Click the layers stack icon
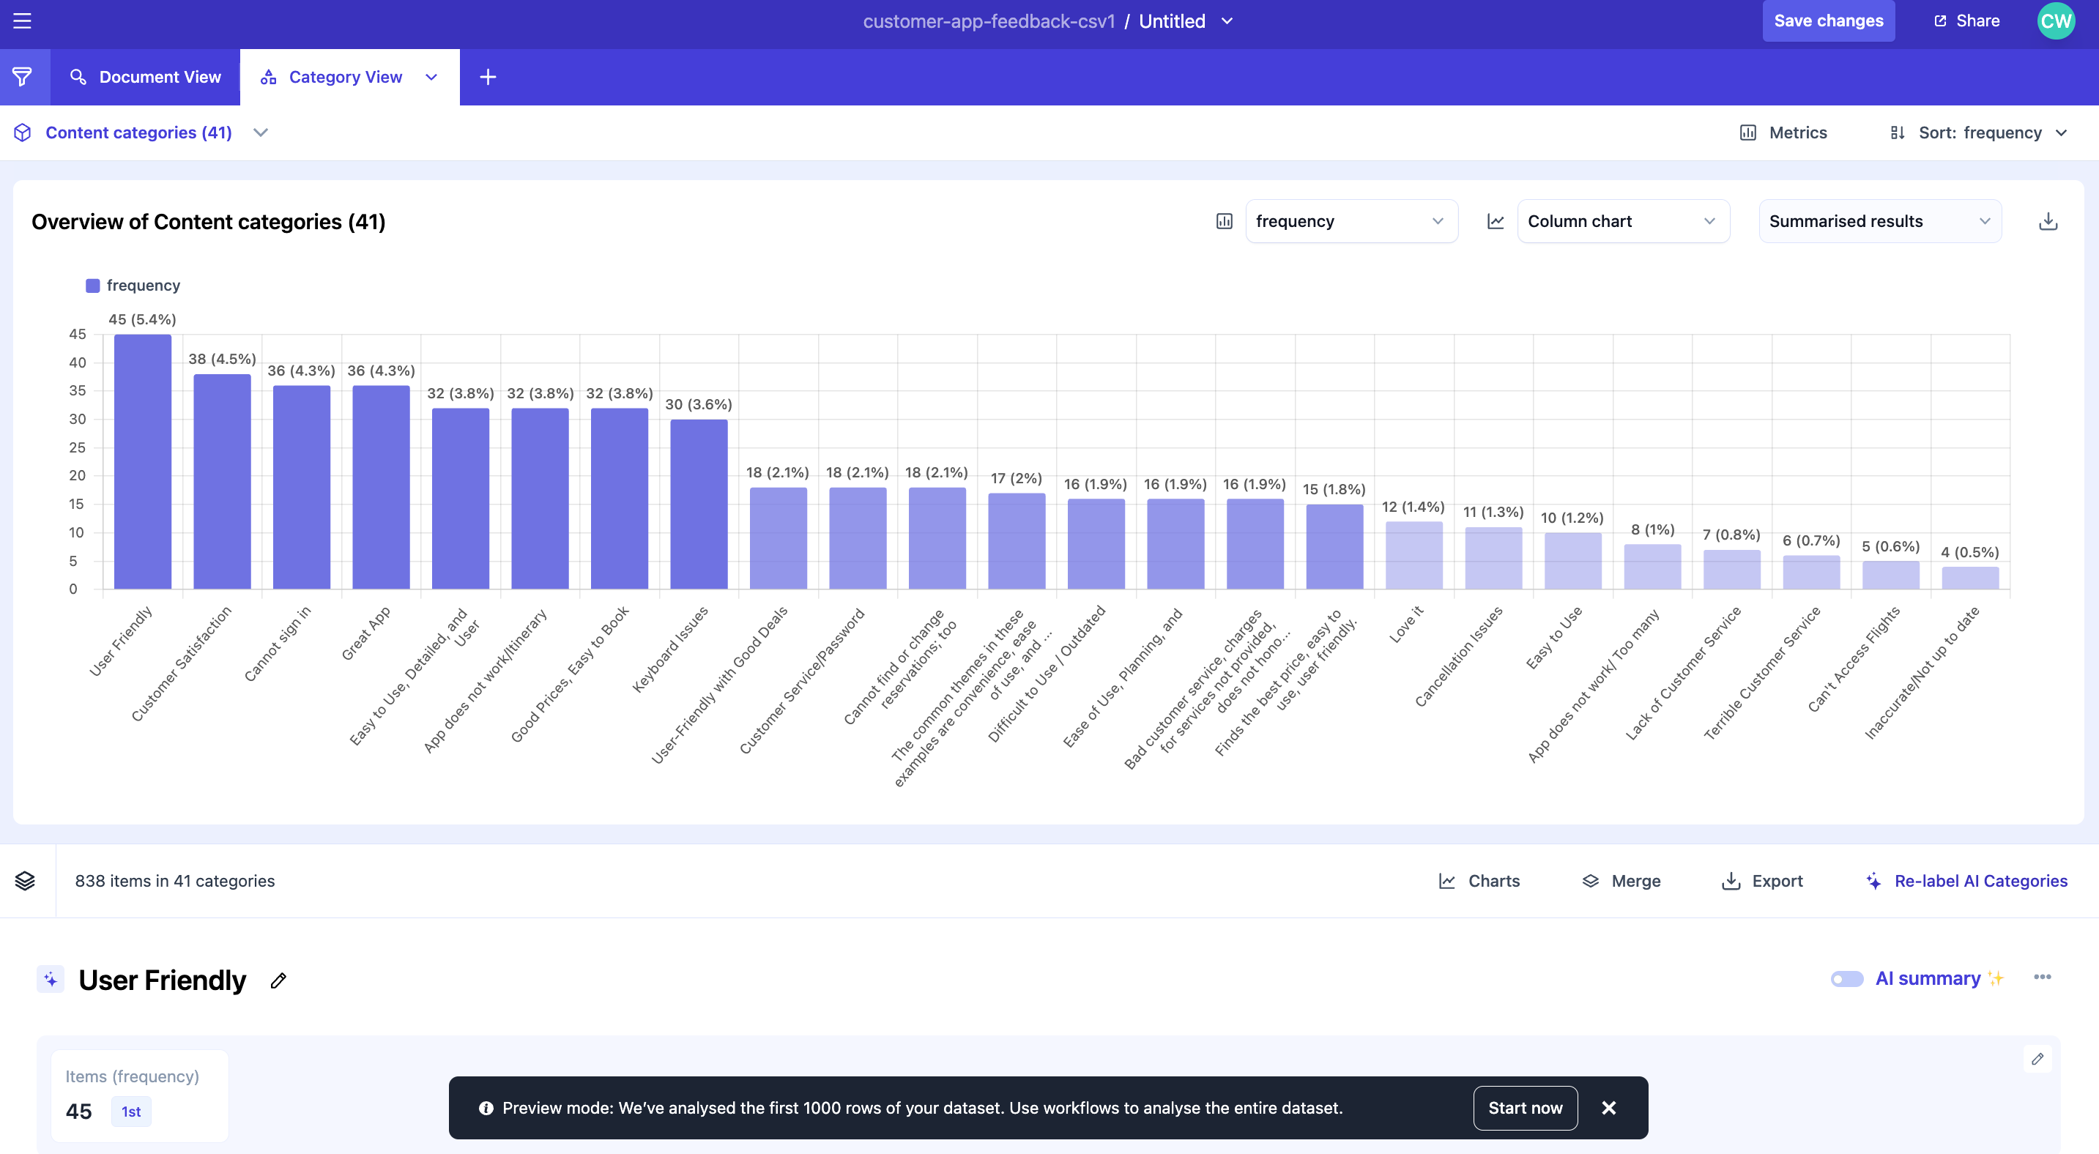The height and width of the screenshot is (1154, 2099). [x=25, y=880]
